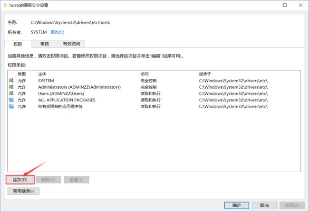Select the Users (ADMINZZ\Users) entry
309x212 pixels.
tap(154, 93)
